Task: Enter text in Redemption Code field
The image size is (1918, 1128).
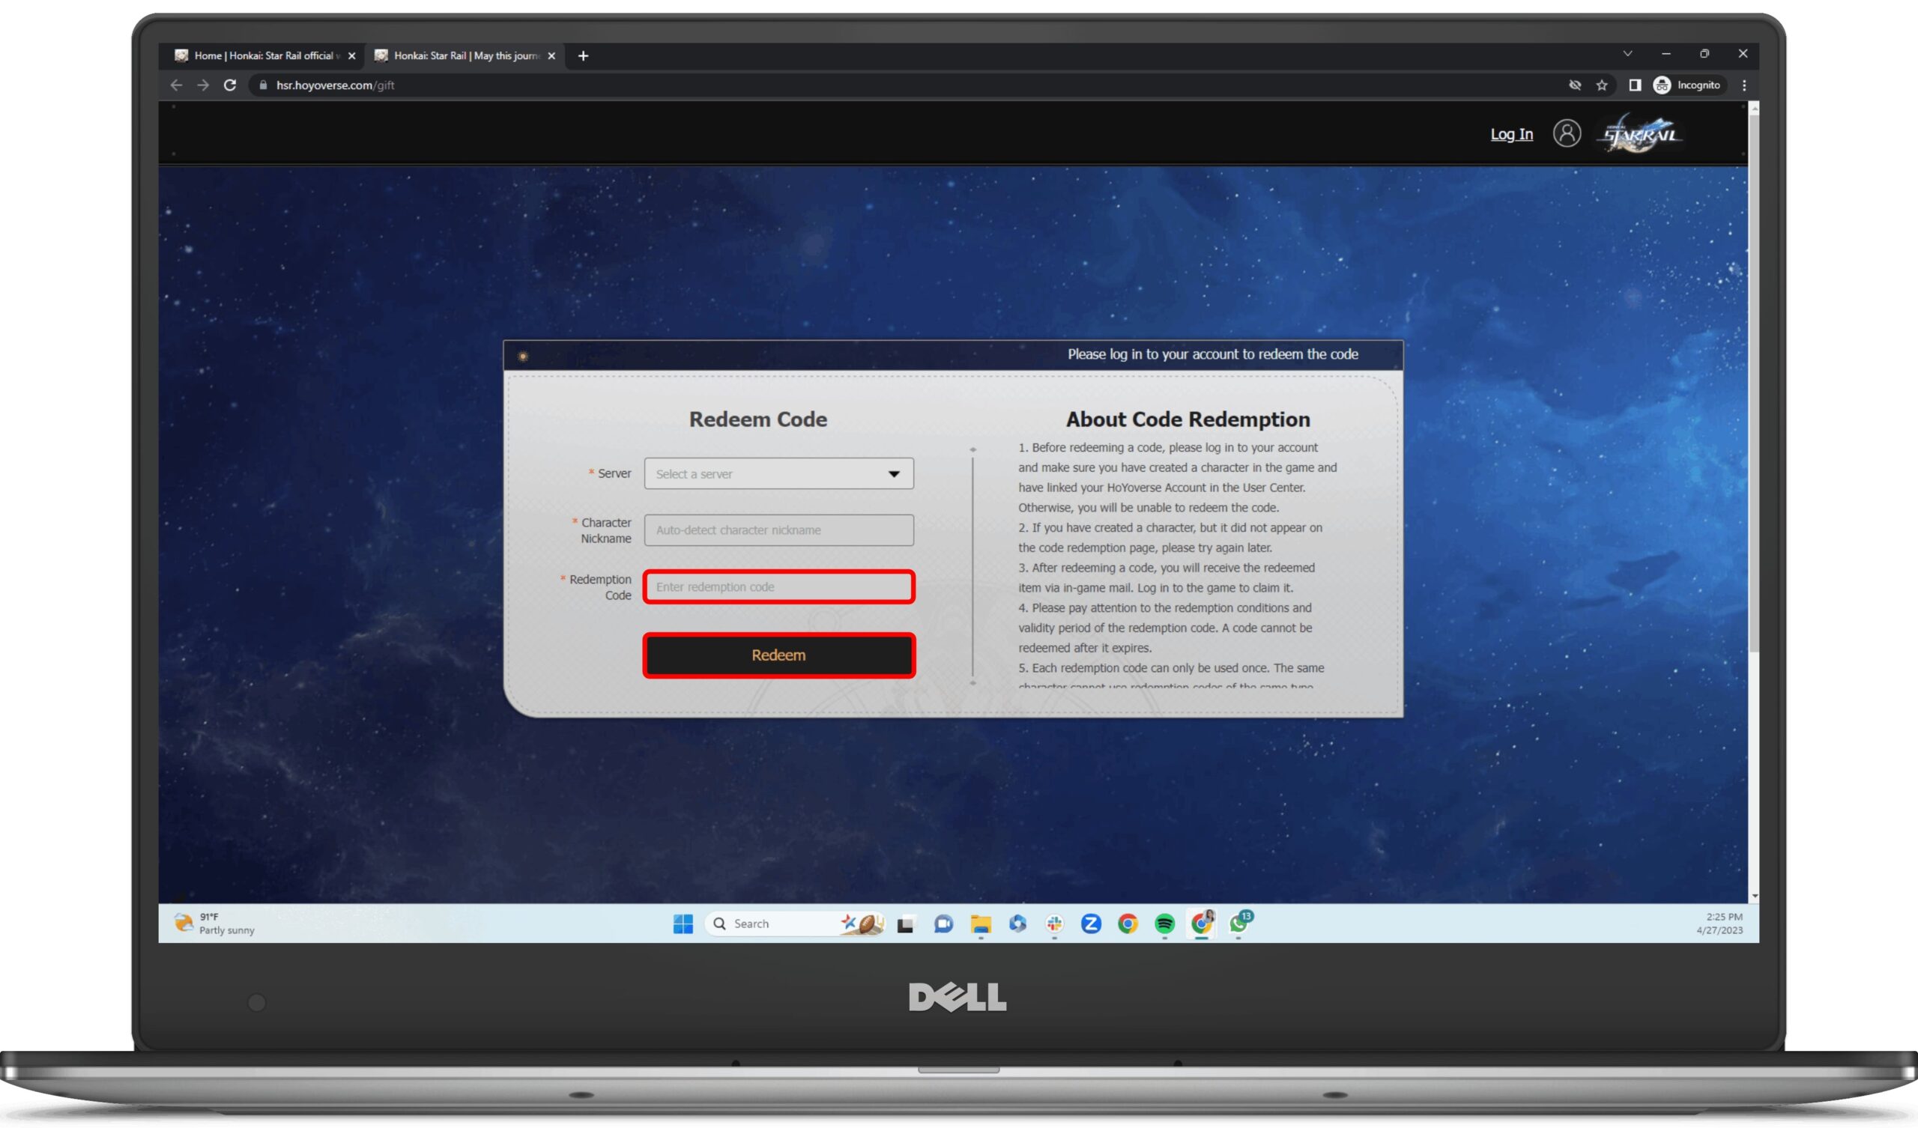Action: [x=778, y=586]
